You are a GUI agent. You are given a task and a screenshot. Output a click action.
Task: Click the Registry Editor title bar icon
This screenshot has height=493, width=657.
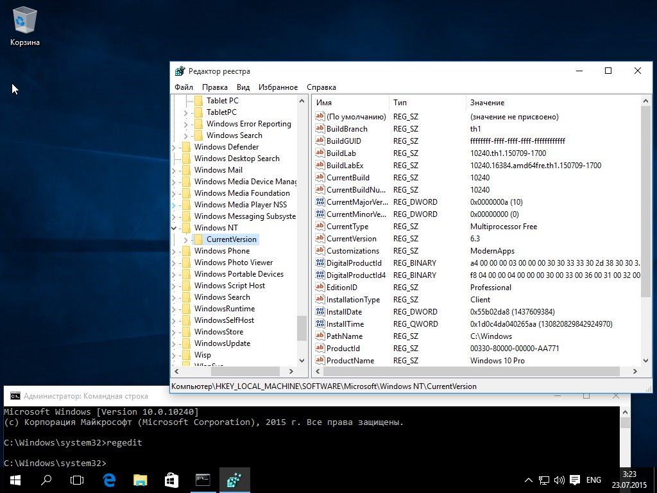pyautogui.click(x=180, y=71)
